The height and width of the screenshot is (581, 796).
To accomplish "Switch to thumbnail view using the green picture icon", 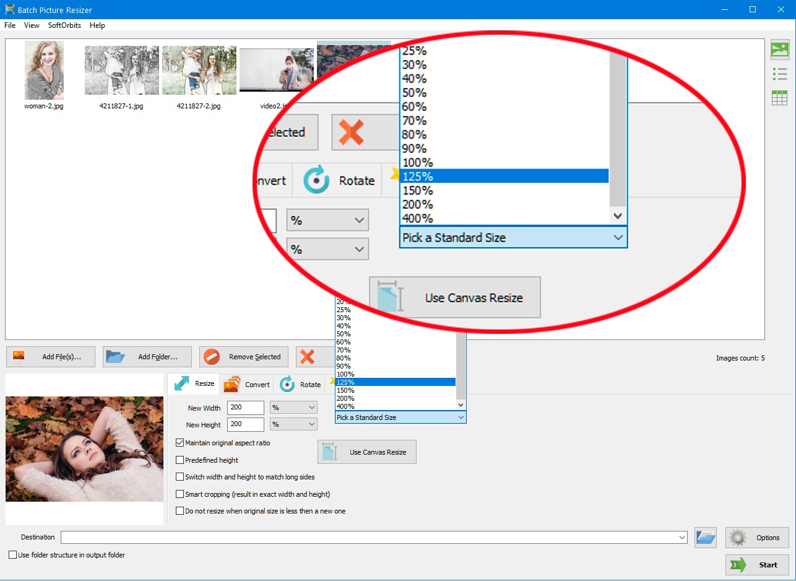I will coord(780,50).
